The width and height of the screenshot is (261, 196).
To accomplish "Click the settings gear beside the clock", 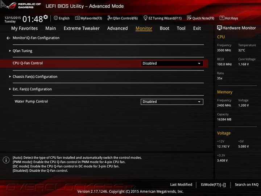I will (46, 17).
